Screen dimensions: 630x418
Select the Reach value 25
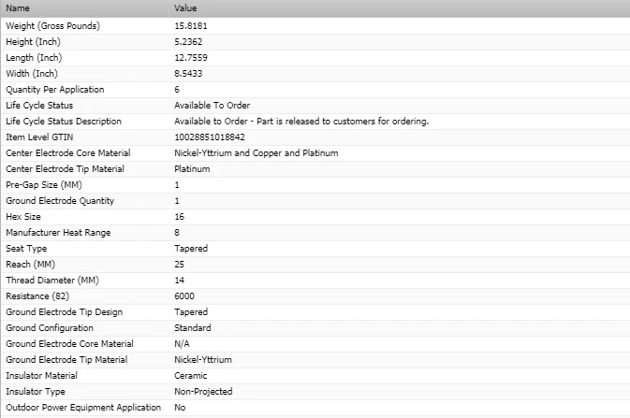(x=179, y=265)
